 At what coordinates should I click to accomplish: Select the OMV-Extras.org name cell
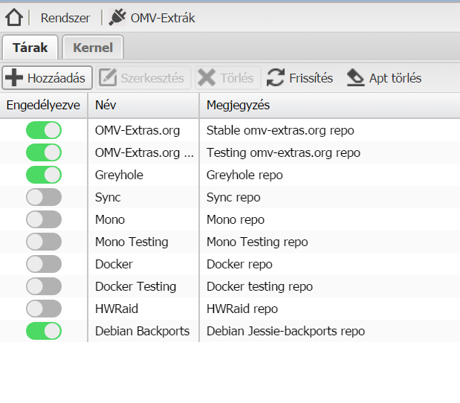tap(143, 130)
